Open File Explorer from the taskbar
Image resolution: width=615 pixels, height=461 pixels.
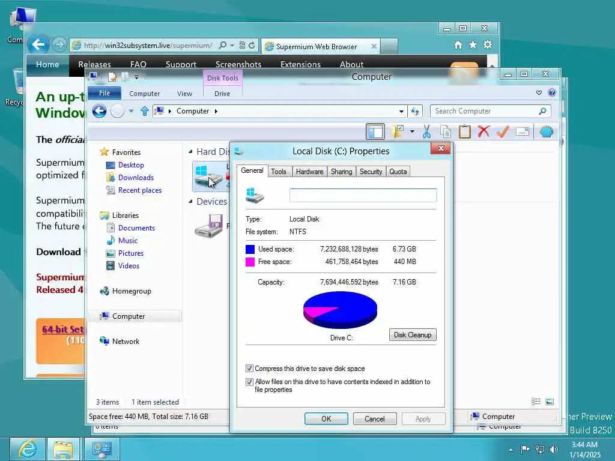pos(63,449)
